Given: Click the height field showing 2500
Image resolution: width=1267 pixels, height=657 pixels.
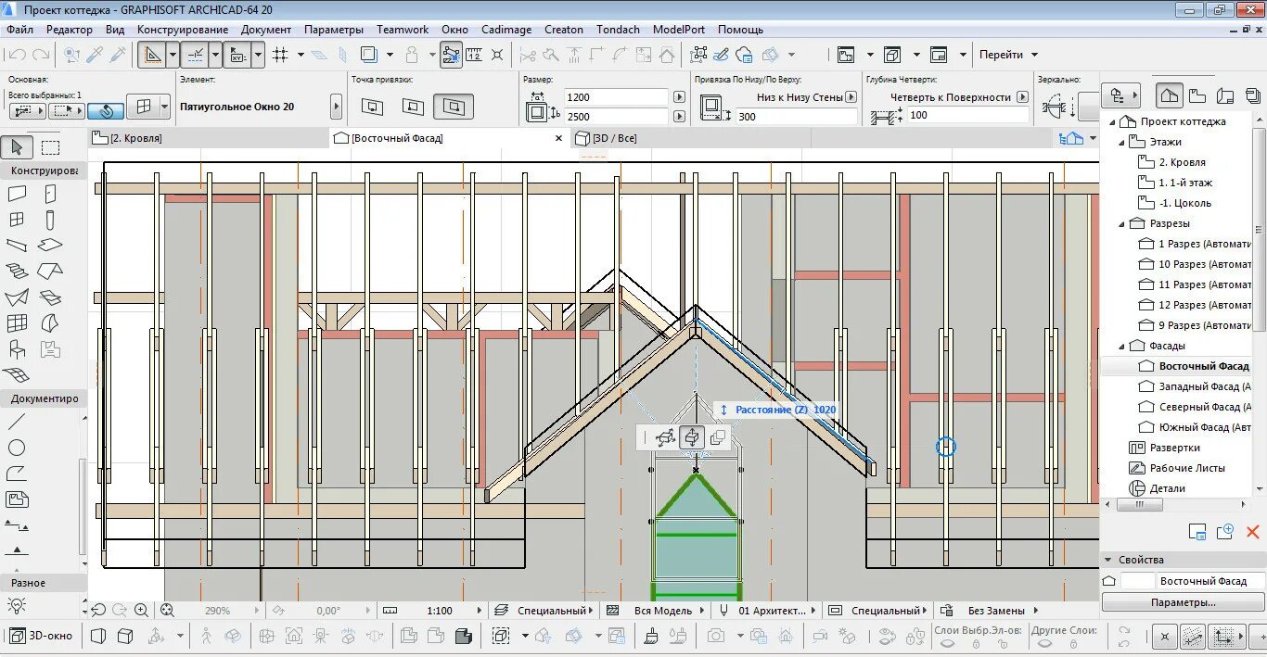Looking at the screenshot, I should coord(615,117).
